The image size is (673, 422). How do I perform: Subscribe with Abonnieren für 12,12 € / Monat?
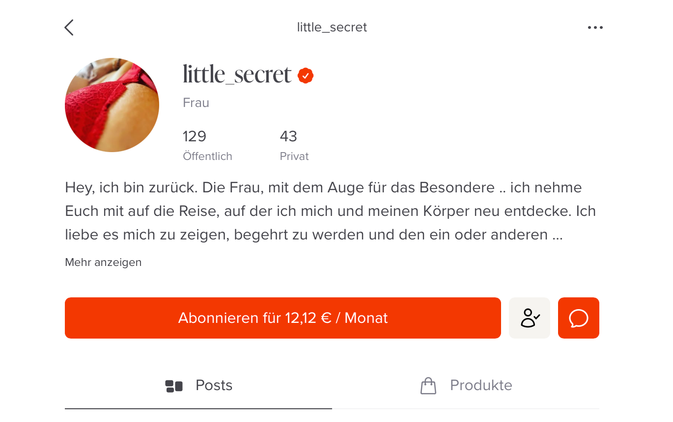coord(283,318)
